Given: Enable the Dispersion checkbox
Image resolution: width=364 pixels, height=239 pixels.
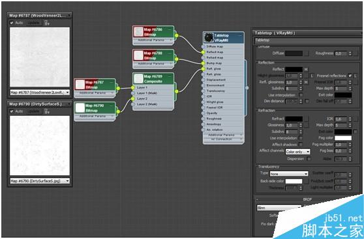Looking at the screenshot, I should coord(309,159).
